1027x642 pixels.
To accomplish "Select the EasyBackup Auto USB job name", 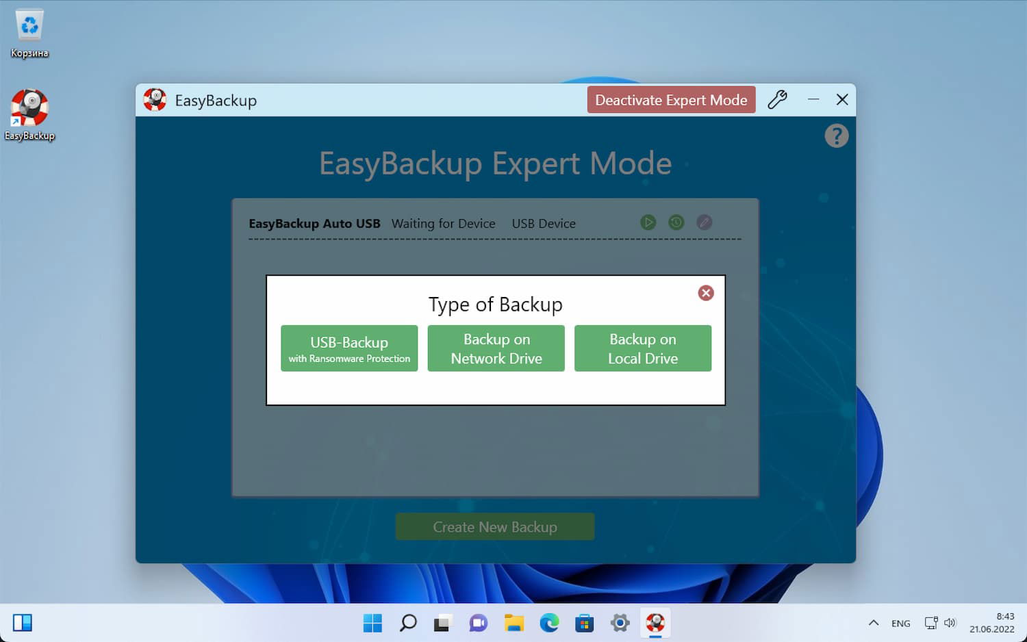I will coord(314,224).
